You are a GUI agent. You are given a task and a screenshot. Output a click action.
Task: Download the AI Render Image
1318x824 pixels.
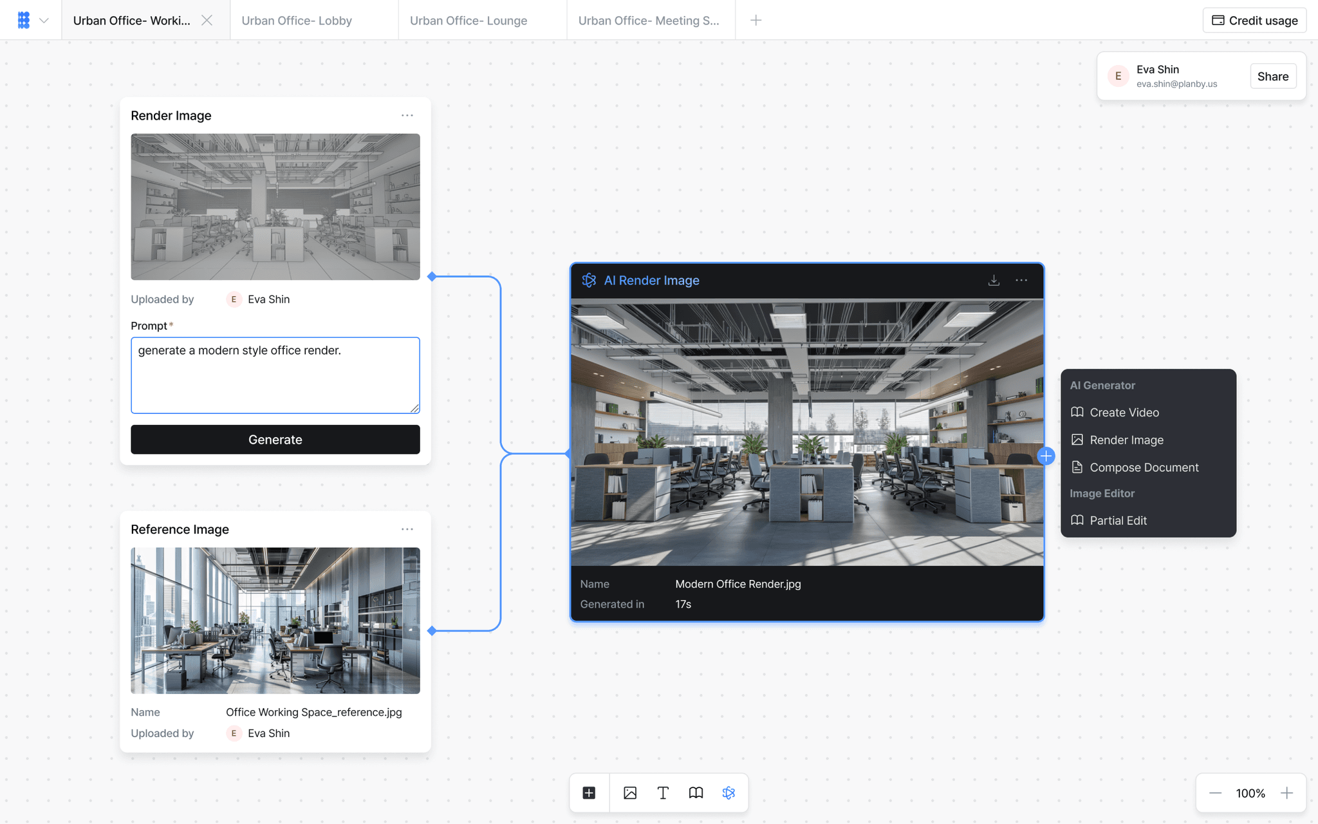pos(994,280)
